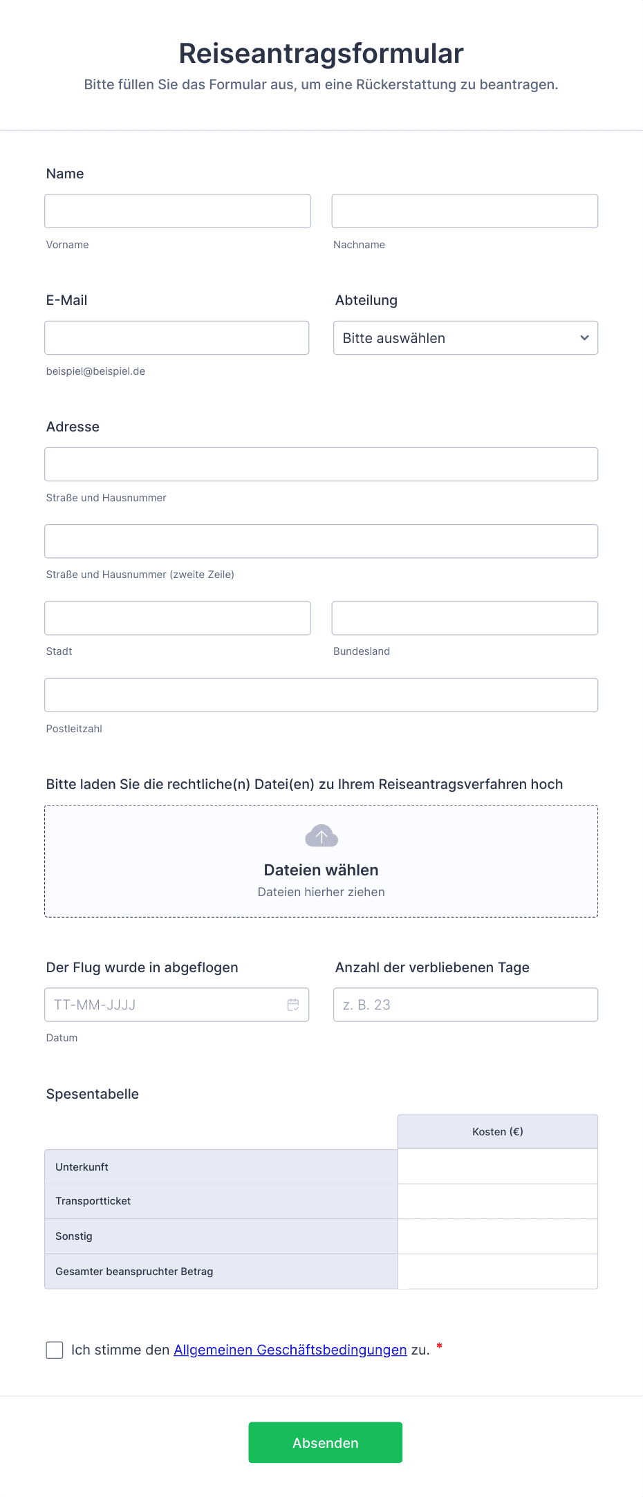Viewport: 643px width, 1497px height.
Task: Select the Stadt input field
Action: (x=177, y=618)
